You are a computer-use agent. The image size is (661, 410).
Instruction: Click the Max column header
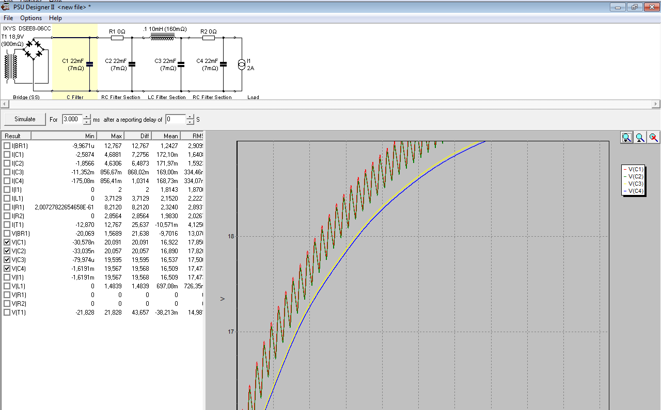coord(111,136)
